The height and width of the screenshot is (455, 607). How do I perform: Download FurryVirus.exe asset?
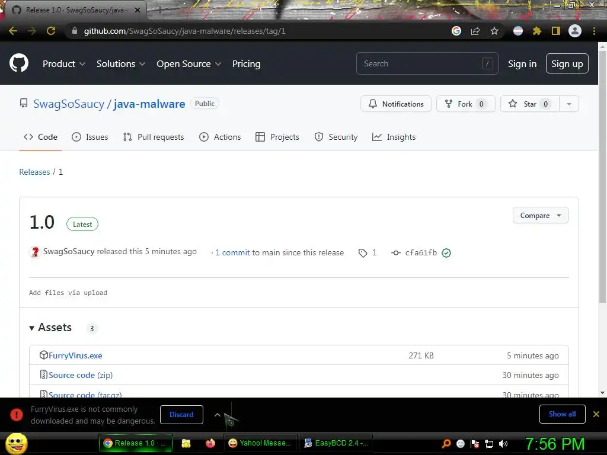(x=75, y=355)
